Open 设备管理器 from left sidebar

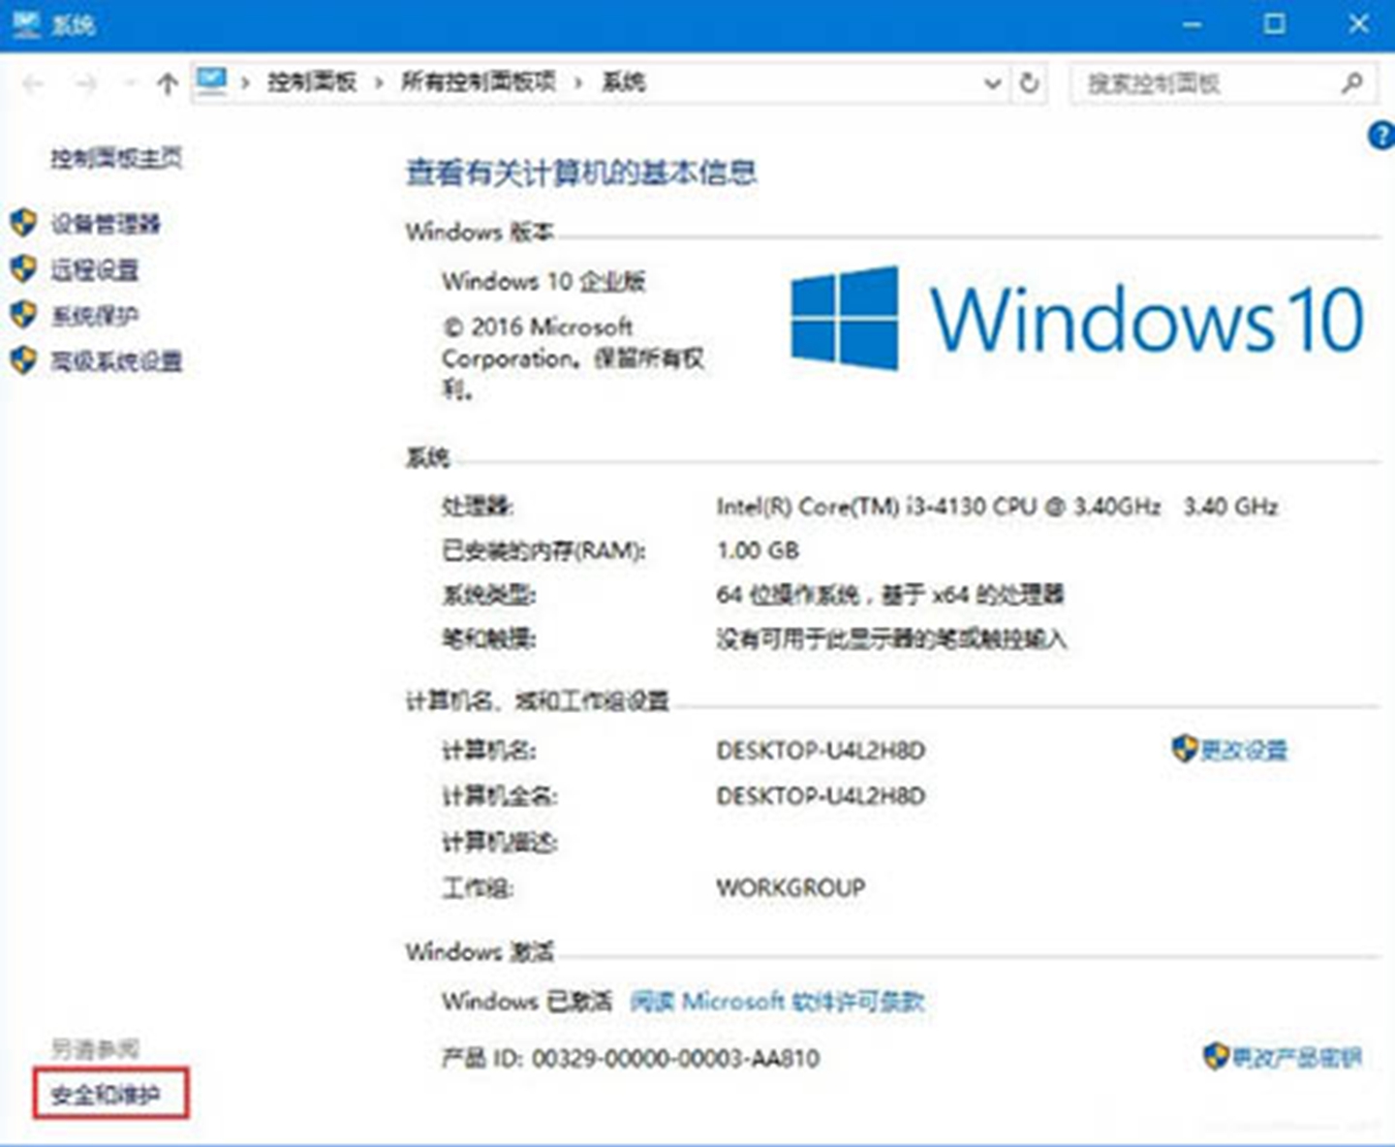[105, 224]
